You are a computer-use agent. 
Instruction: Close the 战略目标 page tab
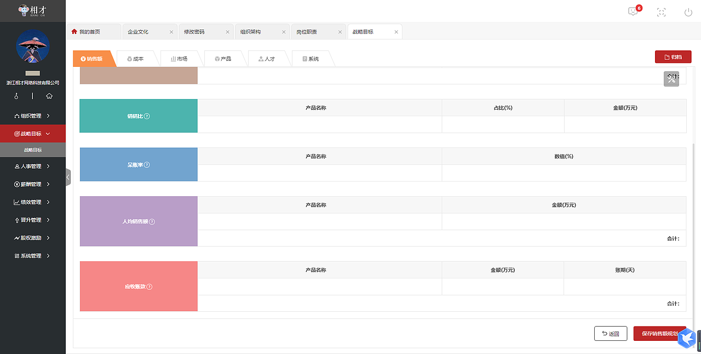click(396, 32)
